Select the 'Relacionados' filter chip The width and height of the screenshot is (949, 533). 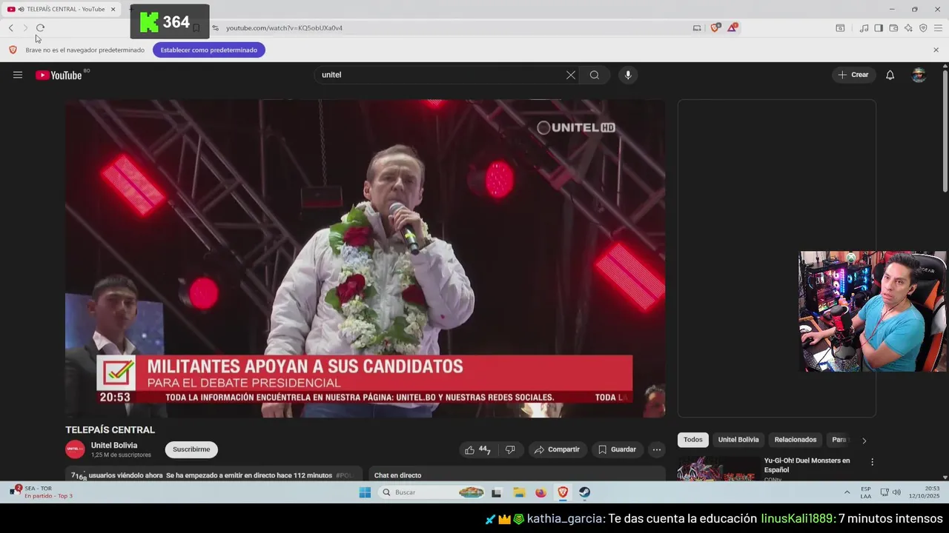(796, 440)
